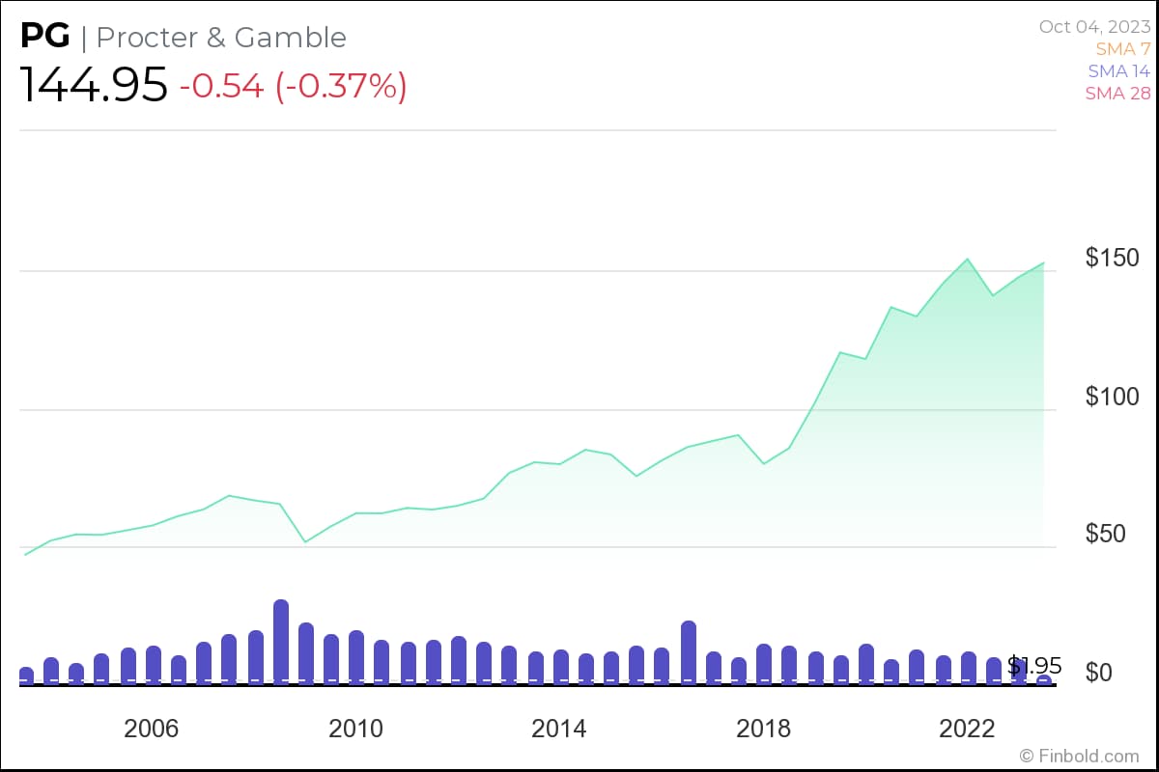The width and height of the screenshot is (1159, 772).
Task: Select the SMA 28 legend entry
Action: point(1118,94)
